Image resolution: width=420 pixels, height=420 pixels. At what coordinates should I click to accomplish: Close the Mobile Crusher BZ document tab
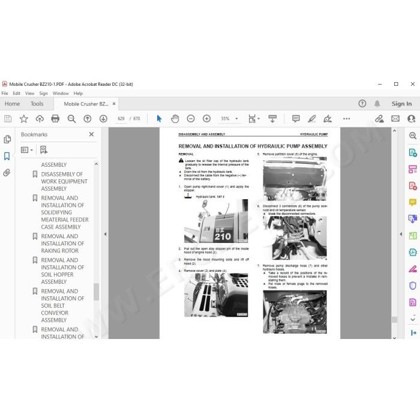coord(114,104)
